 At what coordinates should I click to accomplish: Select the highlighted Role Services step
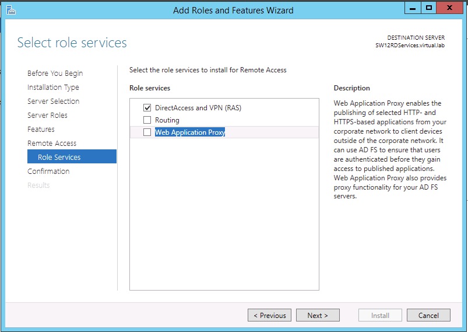click(72, 156)
